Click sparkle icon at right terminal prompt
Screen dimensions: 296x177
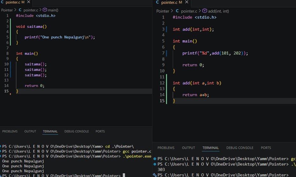click(x=155, y=175)
